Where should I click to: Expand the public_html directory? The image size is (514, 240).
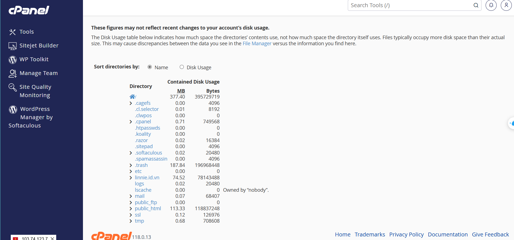click(x=131, y=209)
